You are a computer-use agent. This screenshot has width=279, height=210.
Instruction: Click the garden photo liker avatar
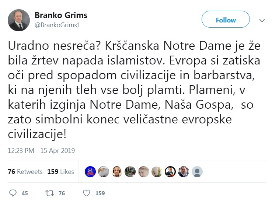(130, 172)
